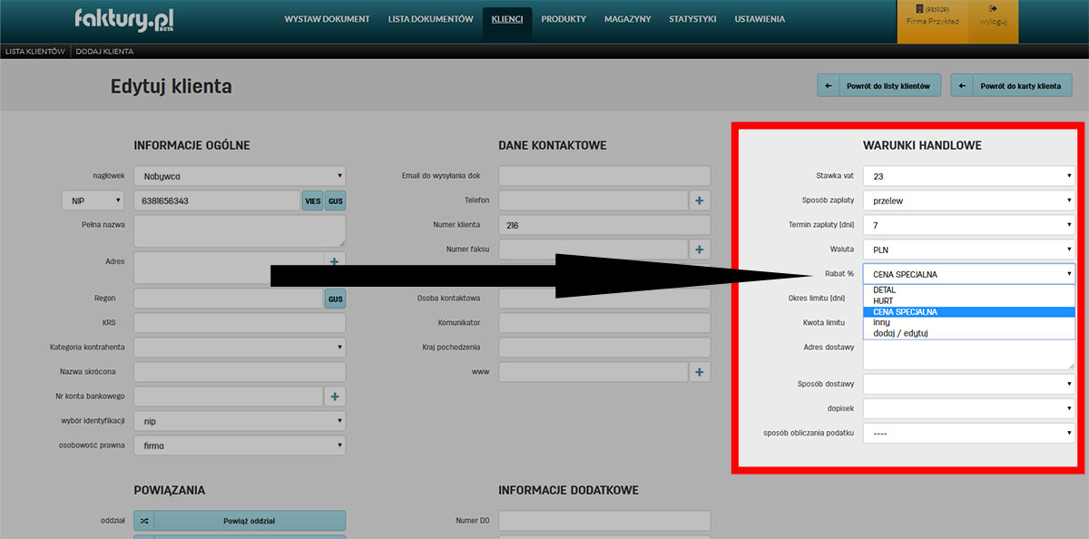Click the GUS button next to Regon field
The height and width of the screenshot is (539, 1089).
[x=335, y=299]
